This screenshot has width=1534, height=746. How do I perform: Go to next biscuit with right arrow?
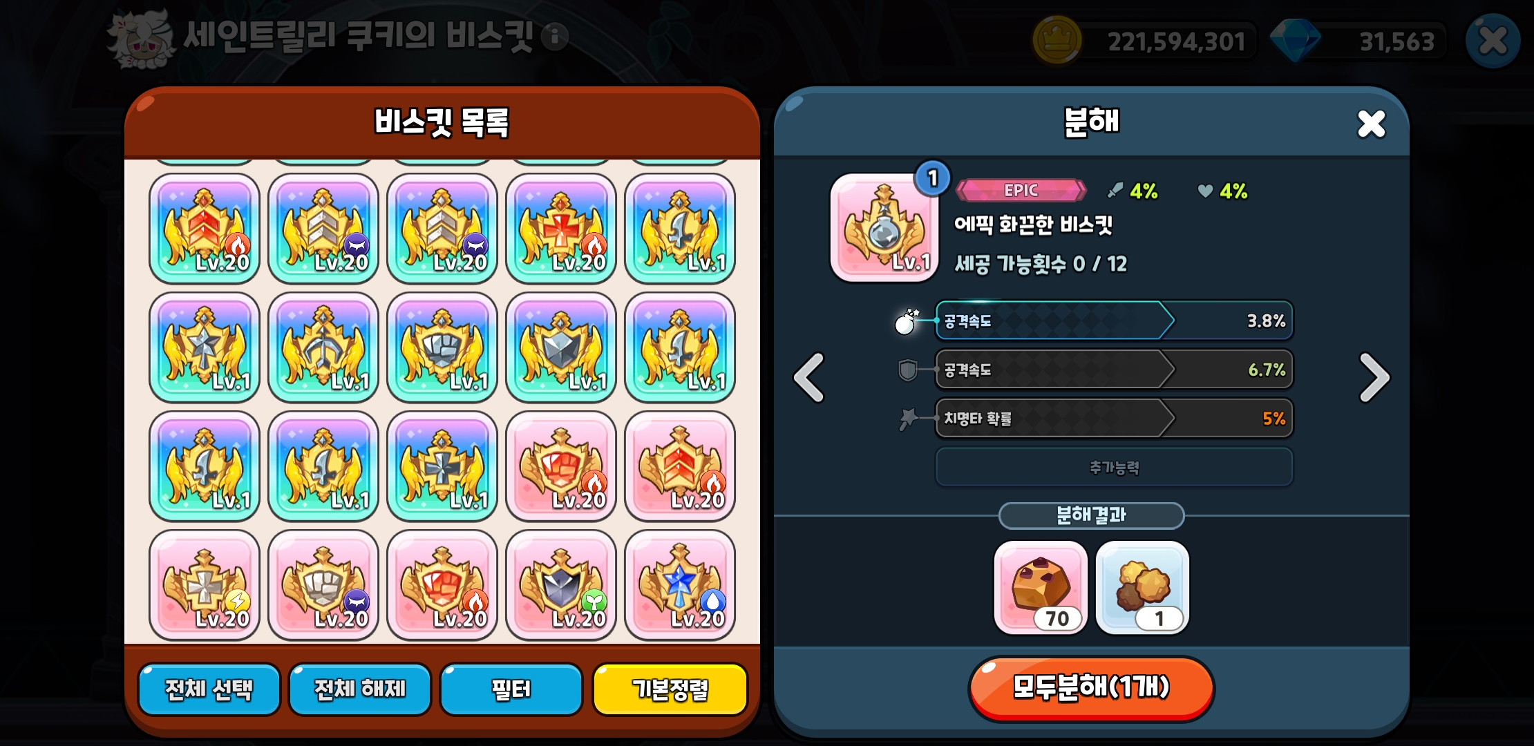(1374, 377)
